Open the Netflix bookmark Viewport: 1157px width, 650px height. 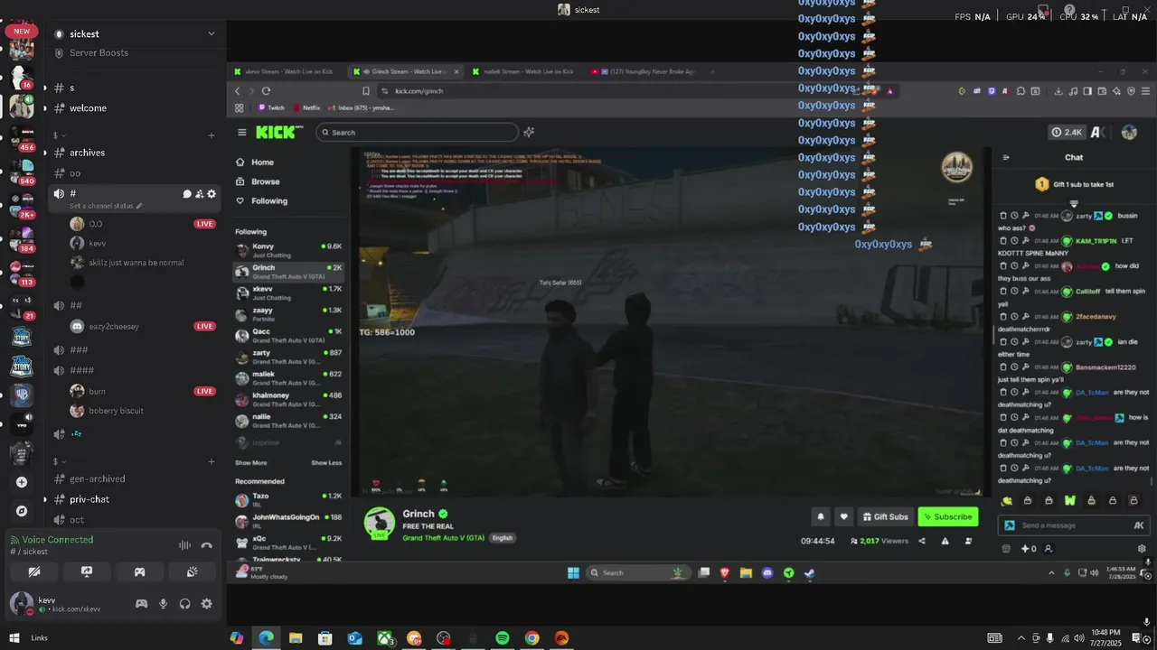pos(306,107)
